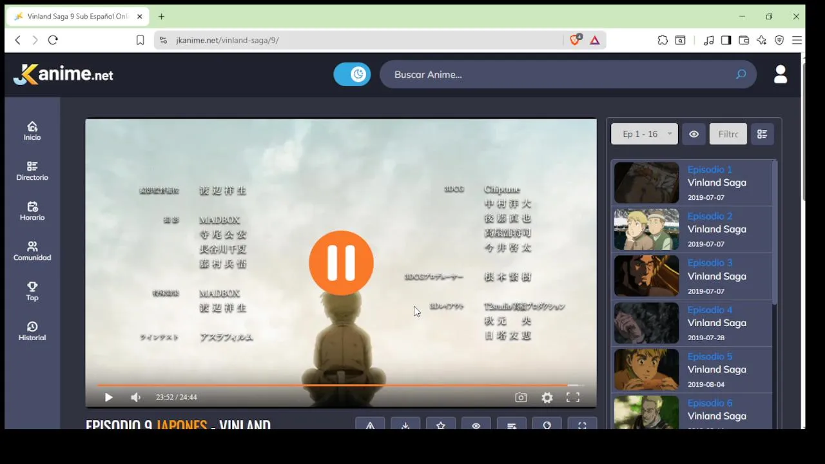
Task: Click the episode list scrollbar
Action: [775, 232]
